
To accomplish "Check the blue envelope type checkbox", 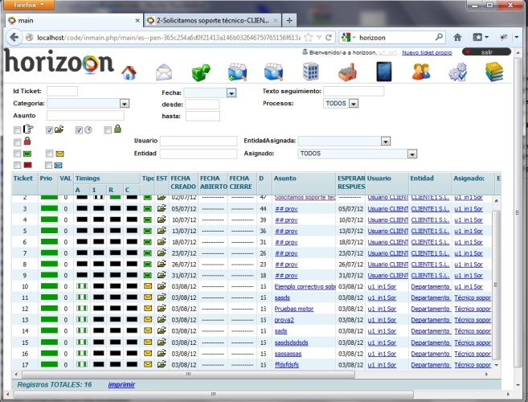I will [48, 165].
